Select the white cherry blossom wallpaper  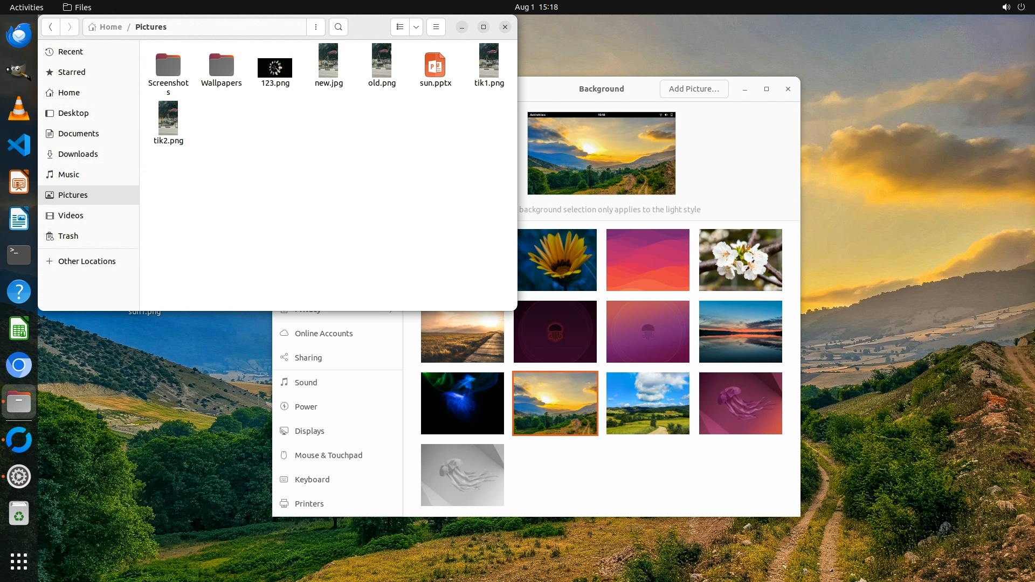coord(740,260)
